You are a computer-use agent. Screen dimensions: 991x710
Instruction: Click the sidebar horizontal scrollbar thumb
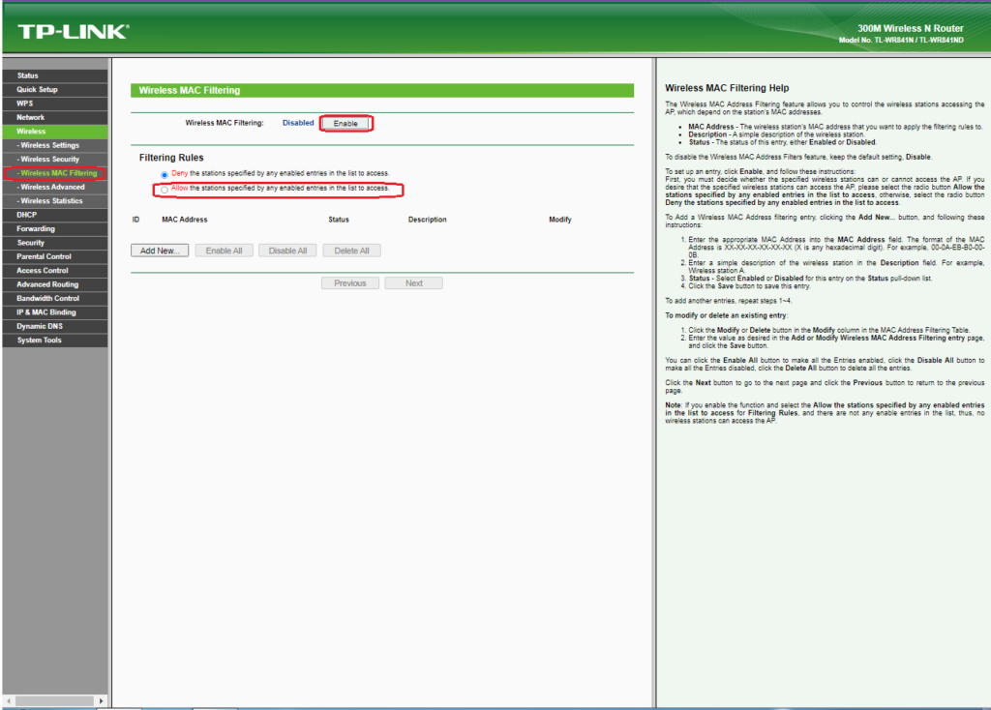[x=55, y=701]
